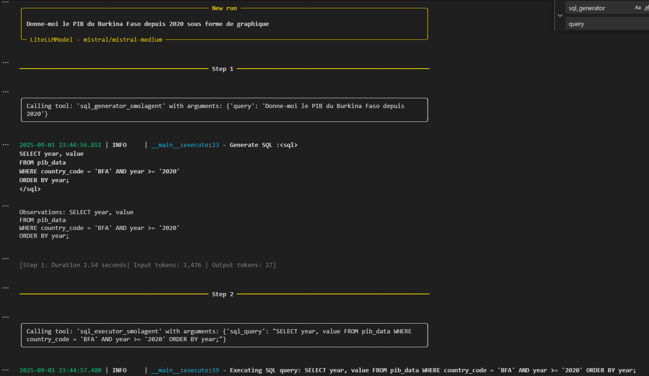
Task: Click the LiteLLMModel mistral-medium label
Action: (x=96, y=40)
